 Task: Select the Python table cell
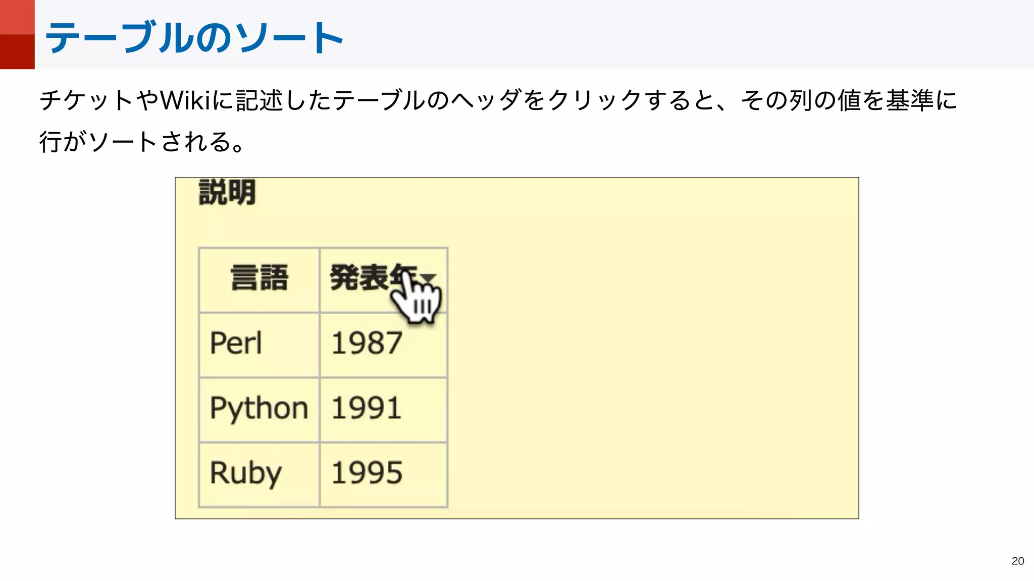click(258, 408)
